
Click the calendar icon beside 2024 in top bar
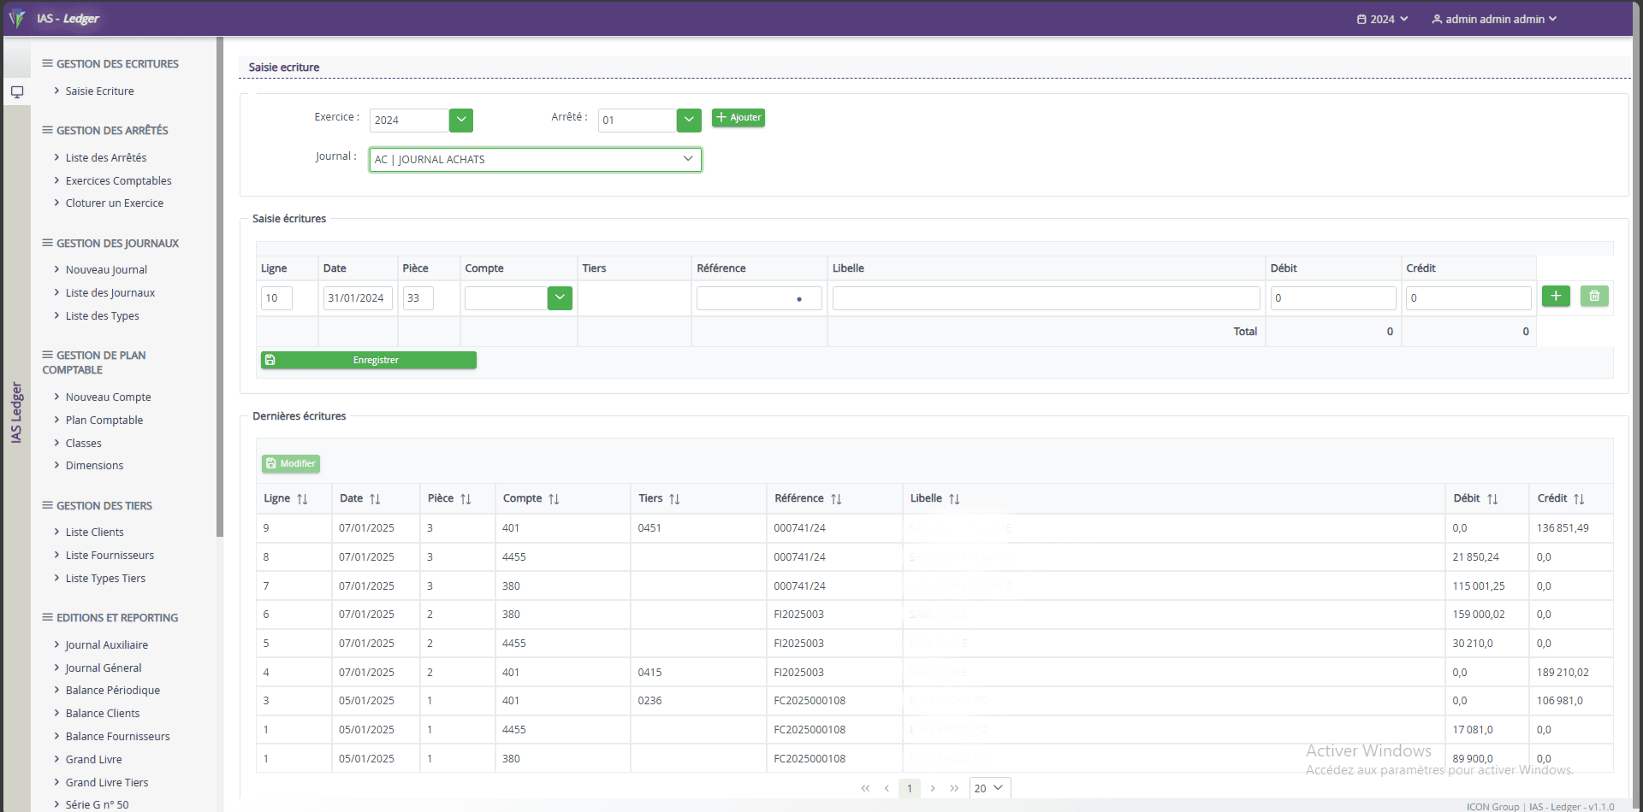[1361, 19]
